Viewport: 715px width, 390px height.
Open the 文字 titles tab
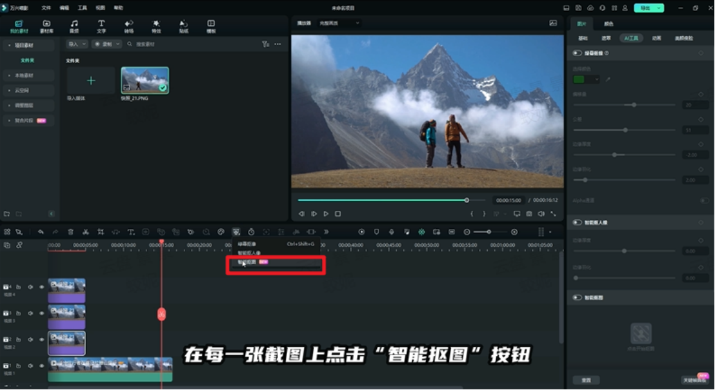101,26
